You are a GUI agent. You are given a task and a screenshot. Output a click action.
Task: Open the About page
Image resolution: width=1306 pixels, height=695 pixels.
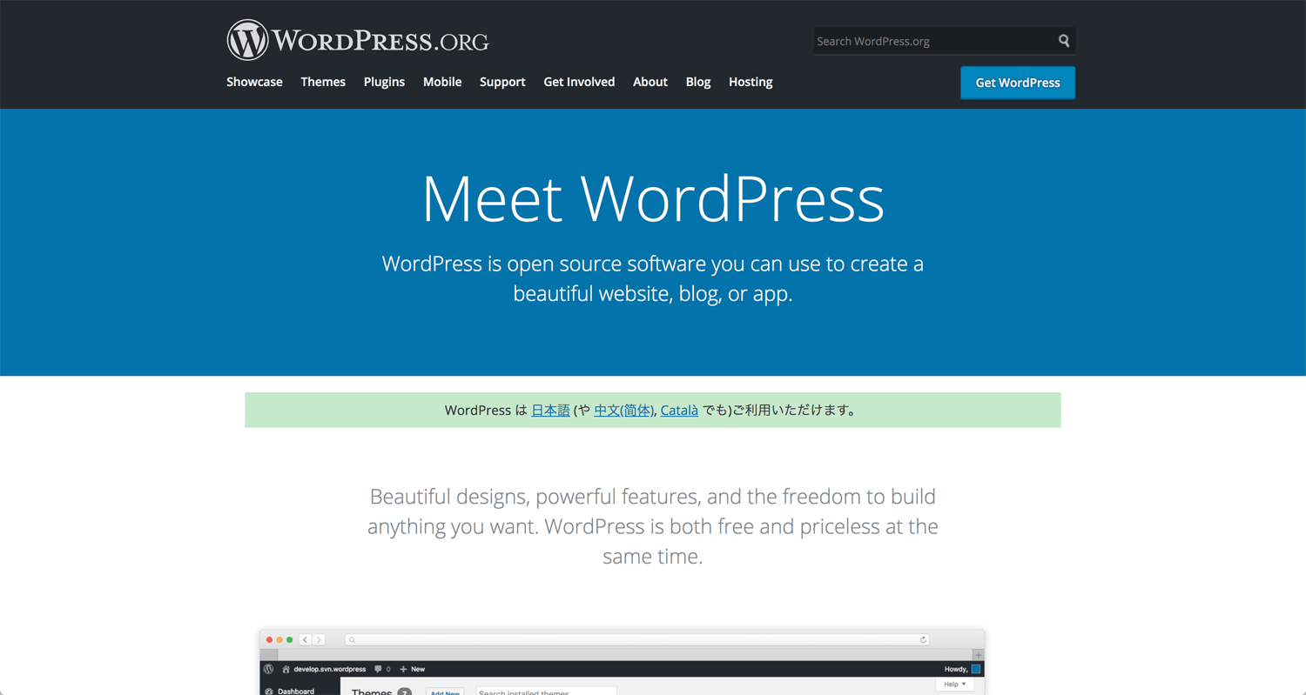pos(650,82)
